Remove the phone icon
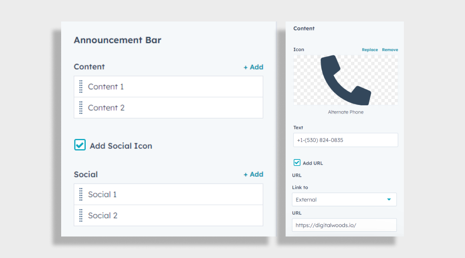This screenshot has height=258, width=465. pos(390,50)
